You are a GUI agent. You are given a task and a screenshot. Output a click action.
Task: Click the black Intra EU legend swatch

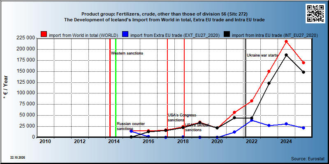coord(227,35)
